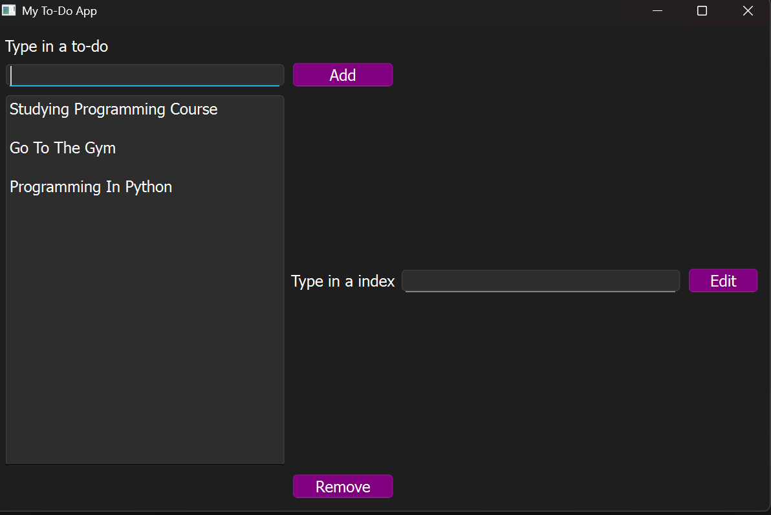This screenshot has width=771, height=515.
Task: Hit the Remove button
Action: click(x=343, y=487)
